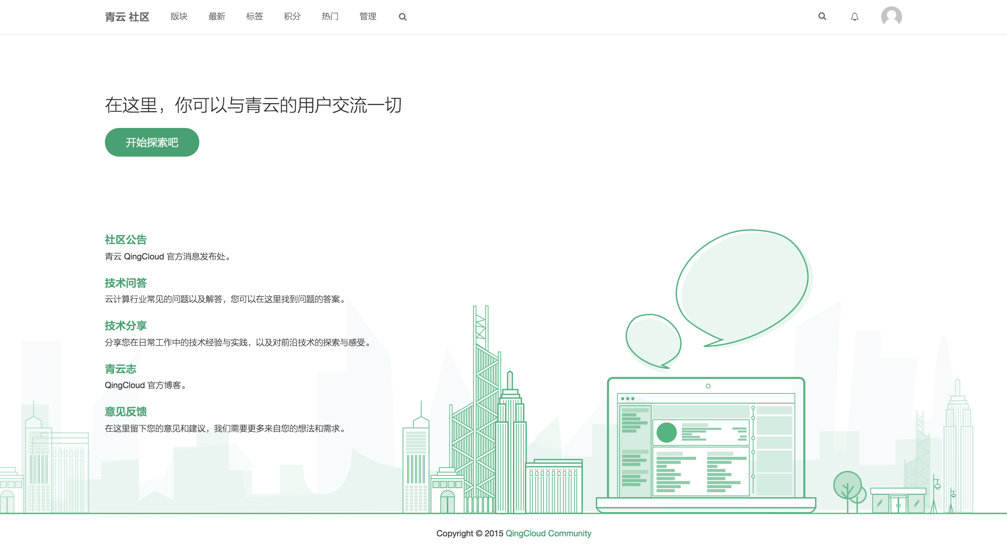Open the 积分 page

pyautogui.click(x=292, y=16)
